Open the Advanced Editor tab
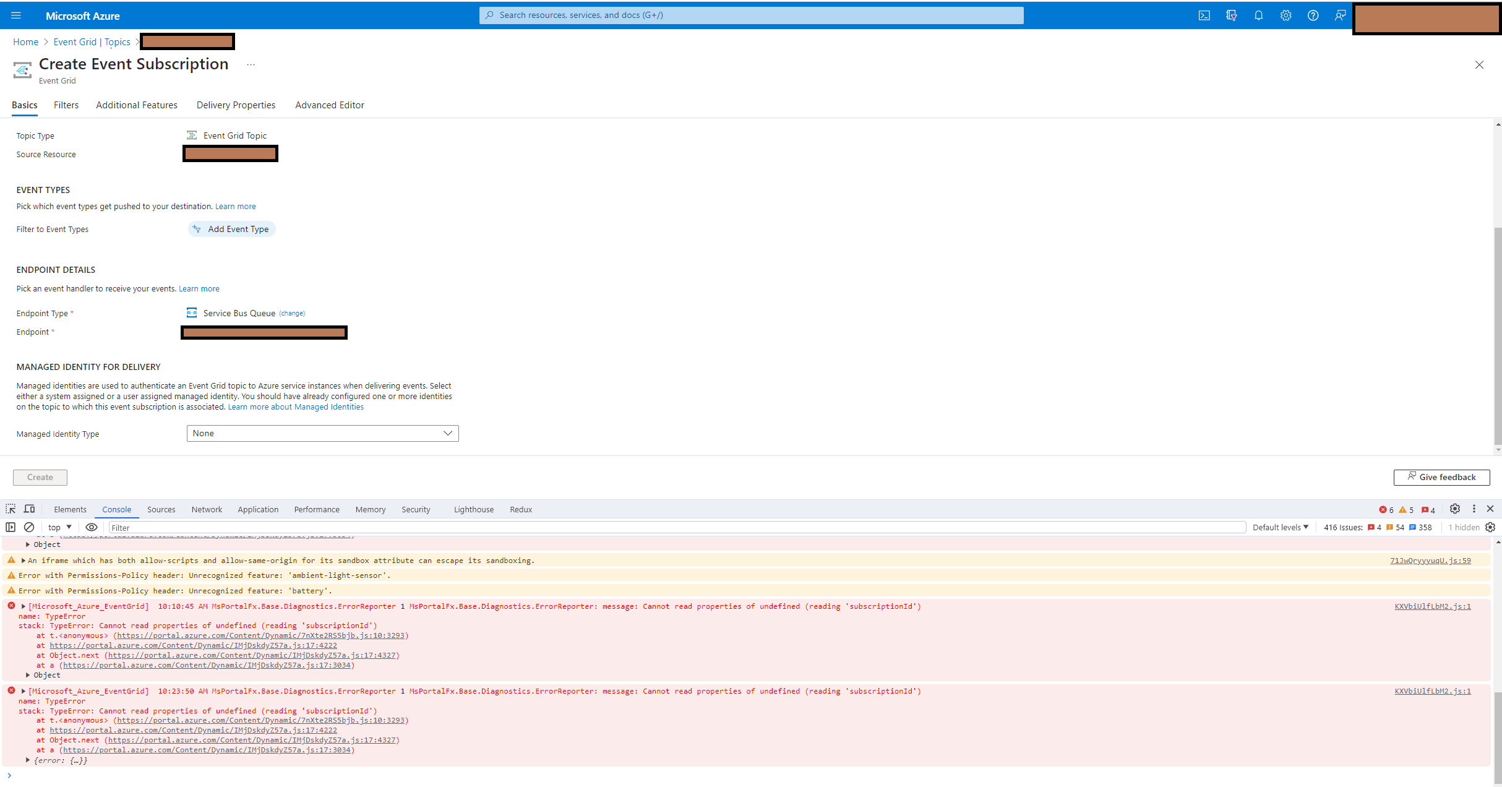Screen dimensions: 1502x787 [x=330, y=105]
